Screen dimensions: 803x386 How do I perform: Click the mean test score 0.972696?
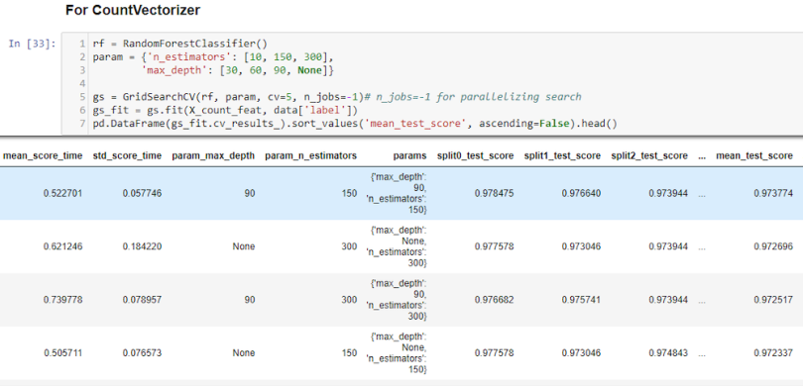(773, 246)
